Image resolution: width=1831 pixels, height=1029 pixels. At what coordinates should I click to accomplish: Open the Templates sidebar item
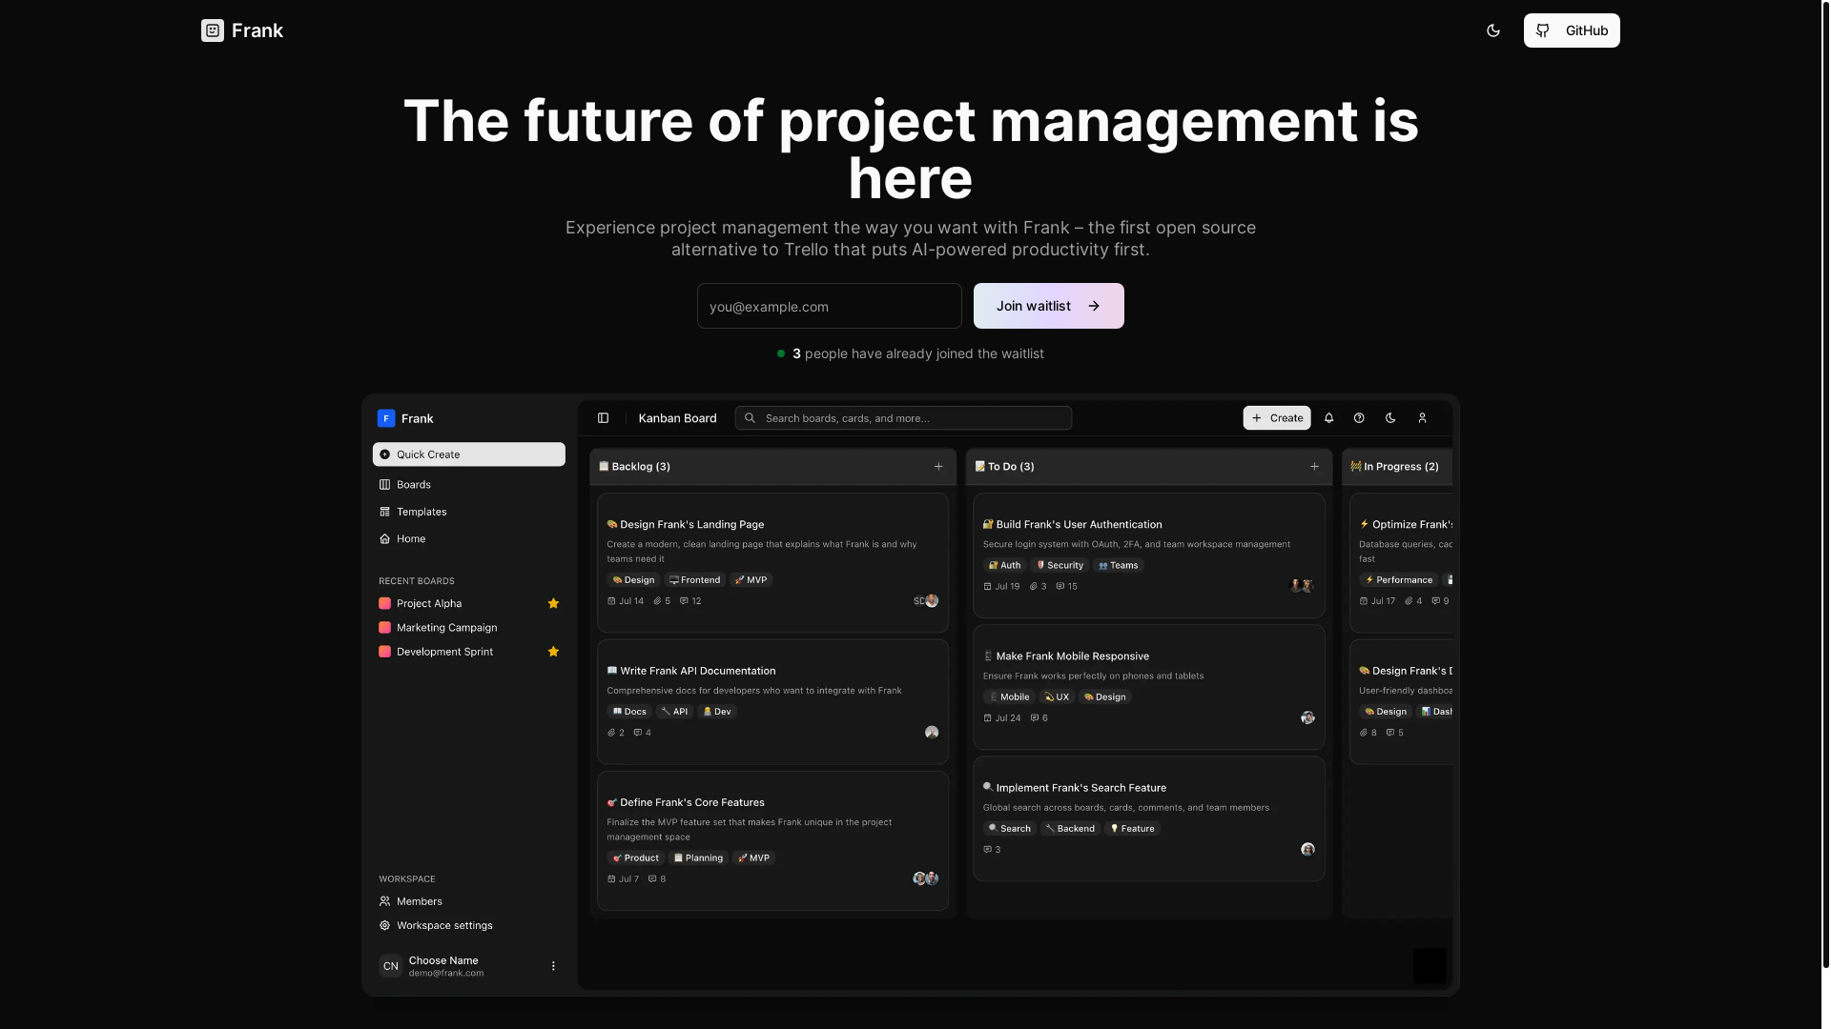pyautogui.click(x=469, y=512)
